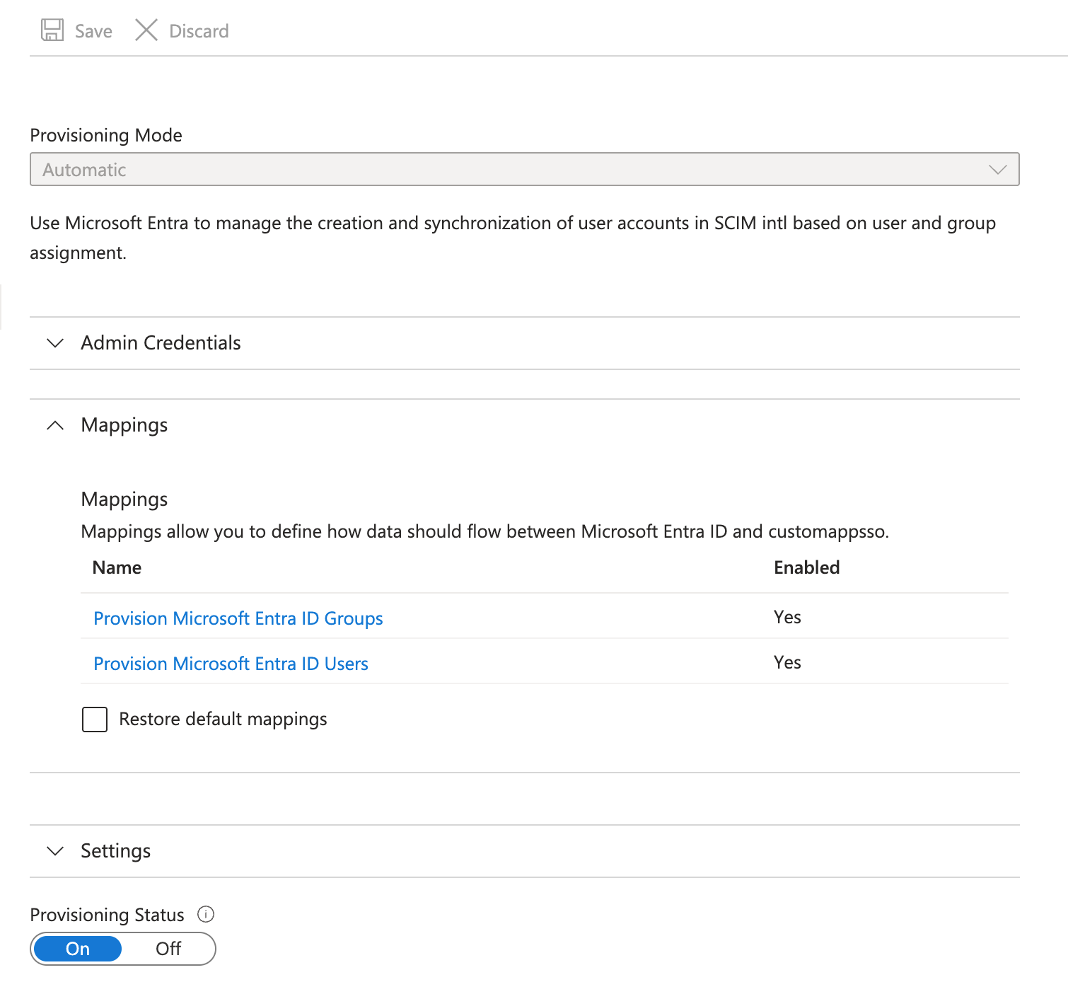Click the Name column header

tap(117, 567)
